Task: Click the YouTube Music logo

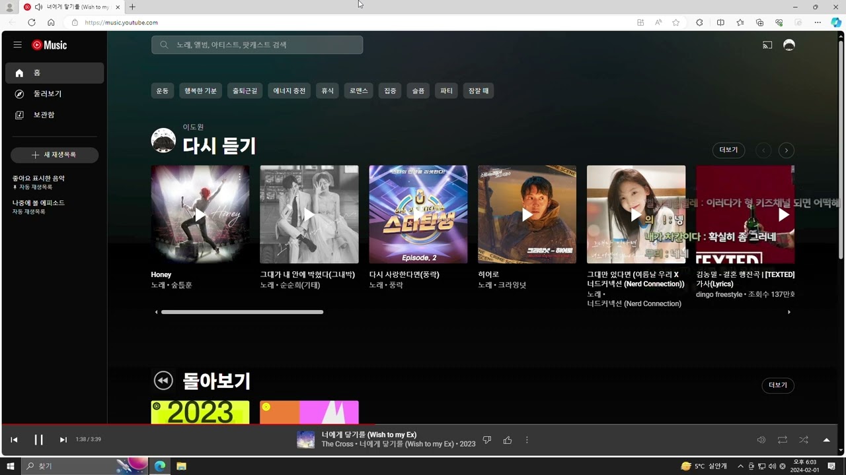Action: point(50,45)
